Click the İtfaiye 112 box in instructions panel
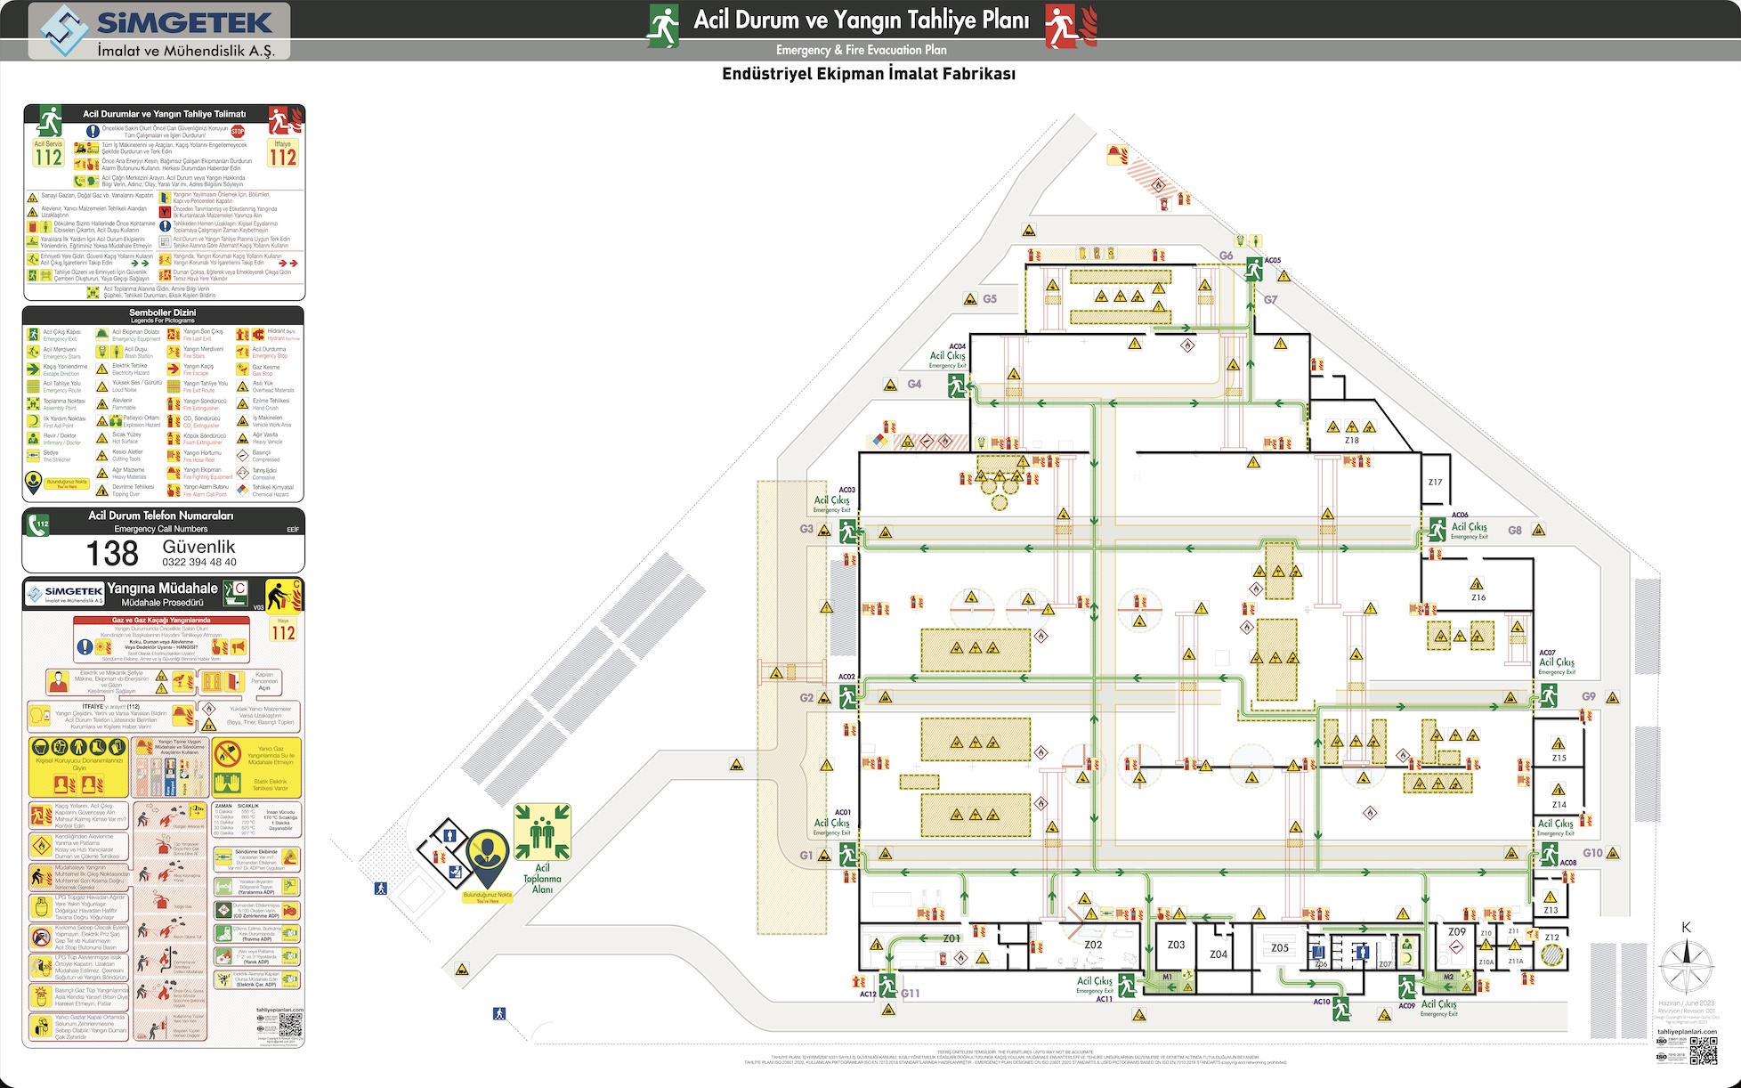 (x=282, y=153)
